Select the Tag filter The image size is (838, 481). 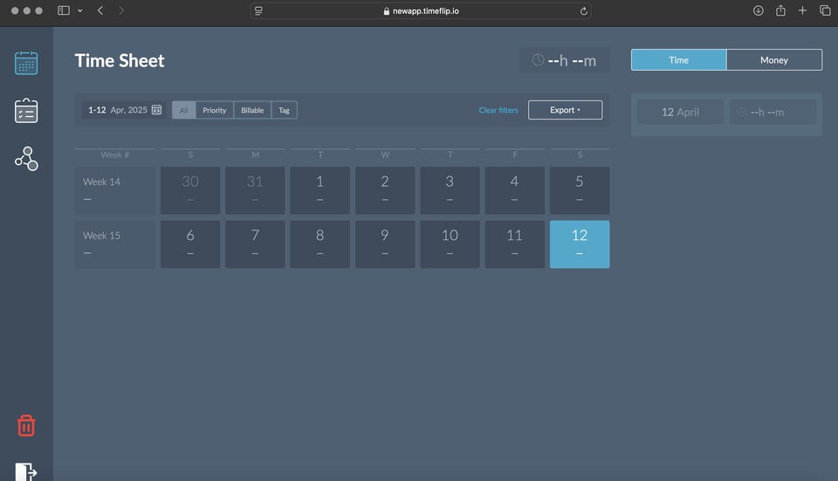click(x=285, y=110)
